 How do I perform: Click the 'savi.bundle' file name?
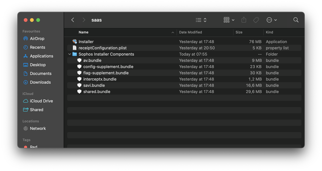click(x=94, y=85)
